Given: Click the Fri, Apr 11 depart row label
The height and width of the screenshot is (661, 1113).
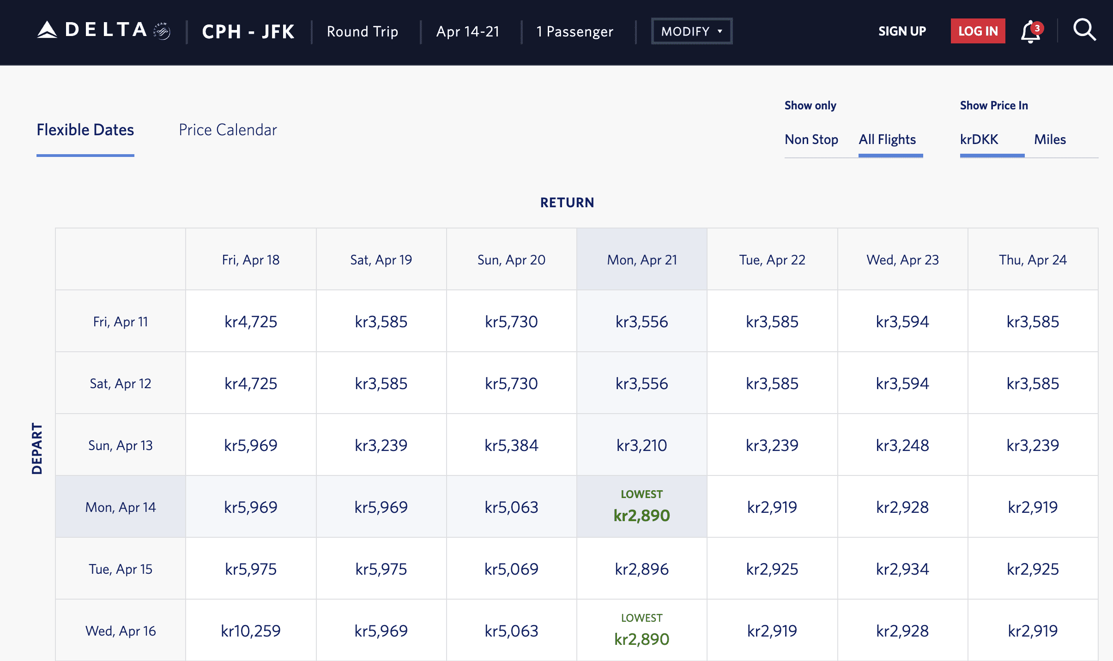Looking at the screenshot, I should (x=121, y=321).
